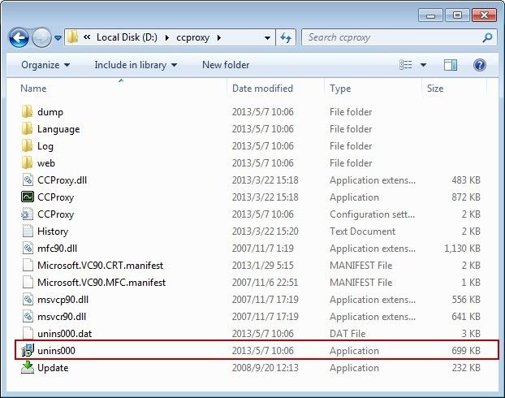This screenshot has width=505, height=398.
Task: Click the msvcp90.dll file name
Action: point(63,300)
